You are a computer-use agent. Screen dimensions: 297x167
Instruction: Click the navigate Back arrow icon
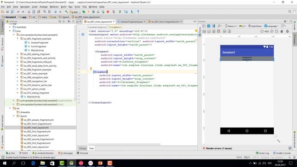pos(56,12)
